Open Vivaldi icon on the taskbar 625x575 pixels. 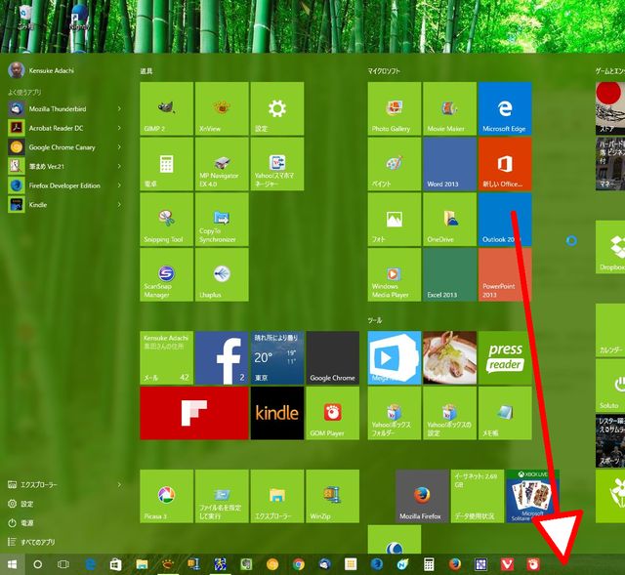pyautogui.click(x=507, y=564)
